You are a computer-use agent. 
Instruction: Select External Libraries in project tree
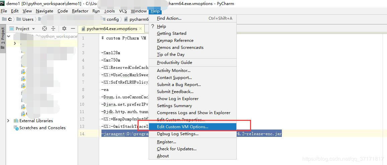(x=36, y=120)
